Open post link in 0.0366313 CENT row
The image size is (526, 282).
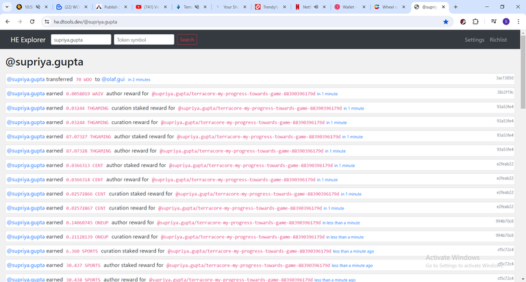251,166
